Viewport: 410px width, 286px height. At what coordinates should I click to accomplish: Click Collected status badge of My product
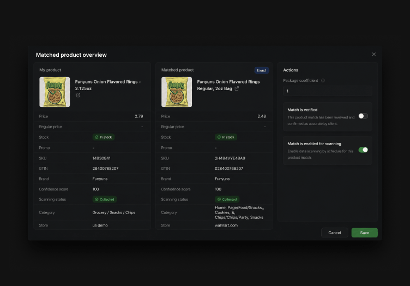coord(105,199)
